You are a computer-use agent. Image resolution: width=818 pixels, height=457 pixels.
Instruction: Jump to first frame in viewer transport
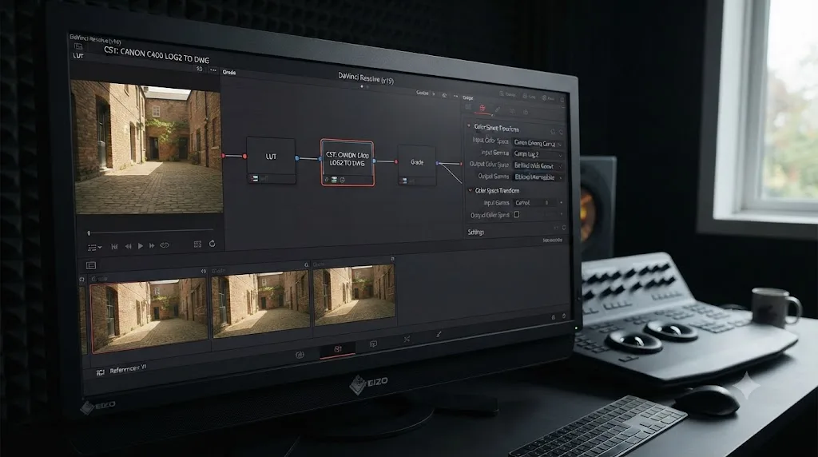point(114,246)
